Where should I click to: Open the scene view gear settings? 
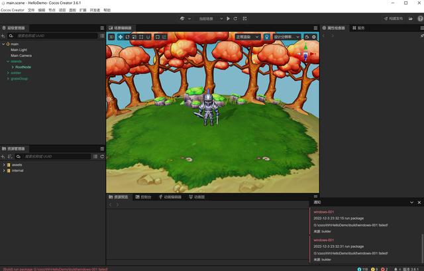coord(314,37)
